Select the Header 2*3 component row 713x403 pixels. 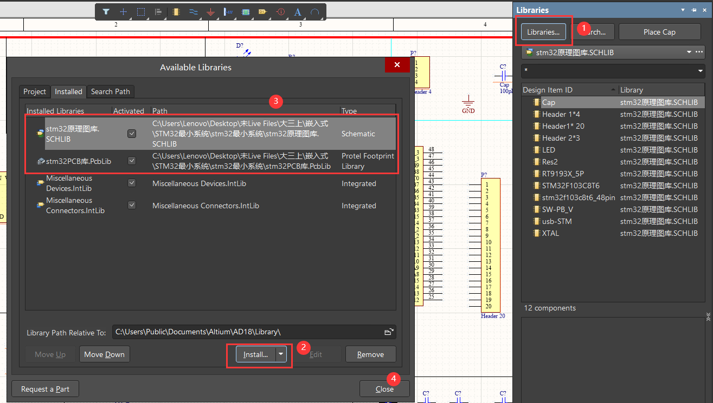tap(613, 138)
